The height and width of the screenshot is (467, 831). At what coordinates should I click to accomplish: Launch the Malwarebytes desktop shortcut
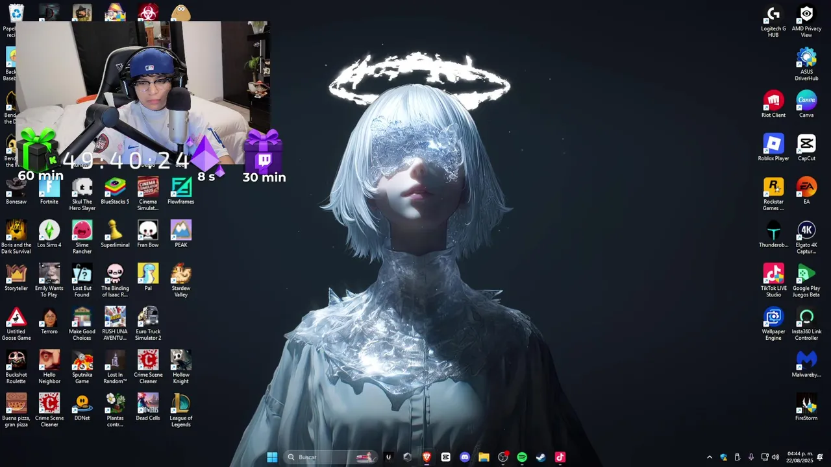(x=806, y=365)
